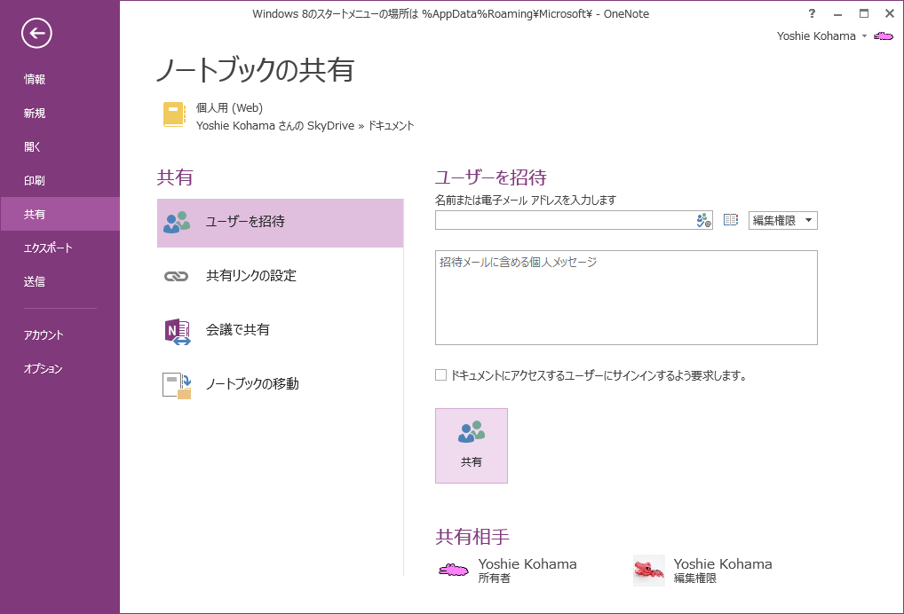
Task: Click the yellow notebook icon
Action: tap(174, 114)
